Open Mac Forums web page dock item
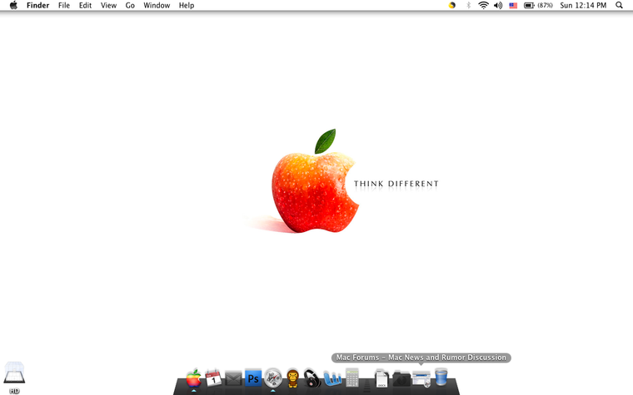 tap(421, 379)
